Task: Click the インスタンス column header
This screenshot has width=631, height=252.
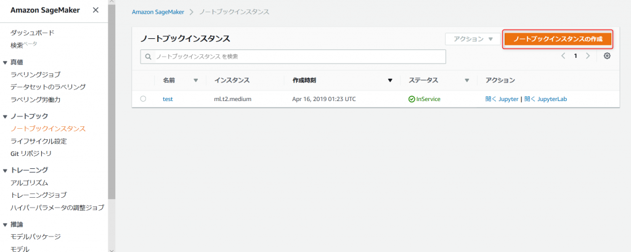Action: pyautogui.click(x=232, y=81)
